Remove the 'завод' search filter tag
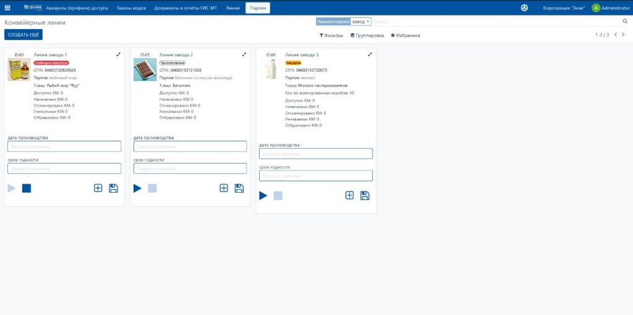Viewport: 633px width, 315px height. 368,21
